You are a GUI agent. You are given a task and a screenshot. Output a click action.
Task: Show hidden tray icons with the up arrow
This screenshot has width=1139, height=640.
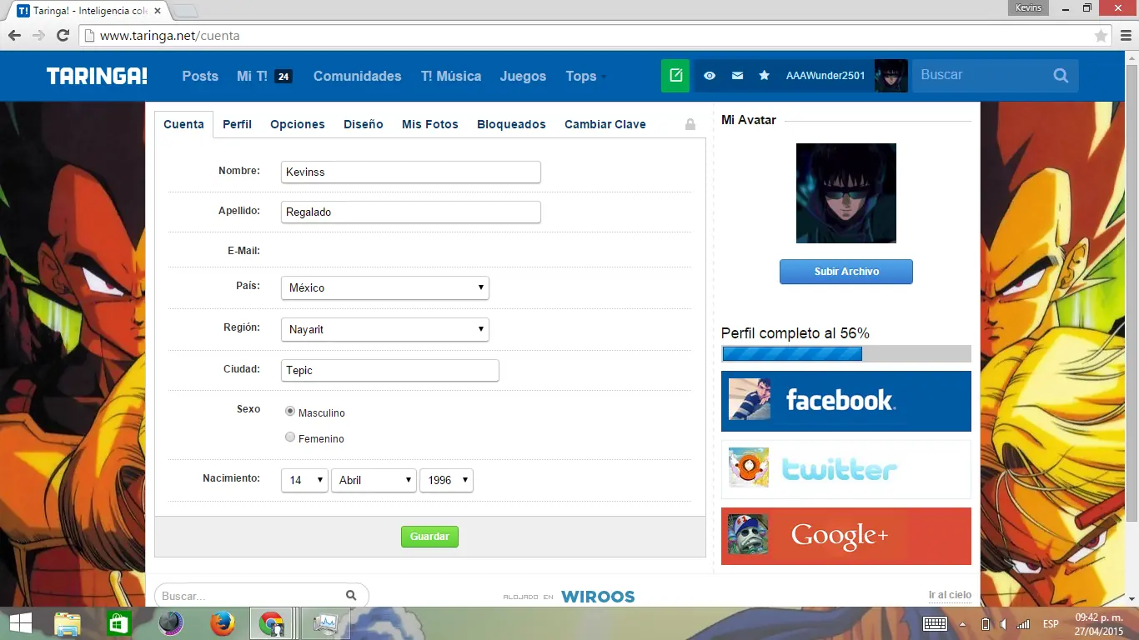[x=963, y=624]
